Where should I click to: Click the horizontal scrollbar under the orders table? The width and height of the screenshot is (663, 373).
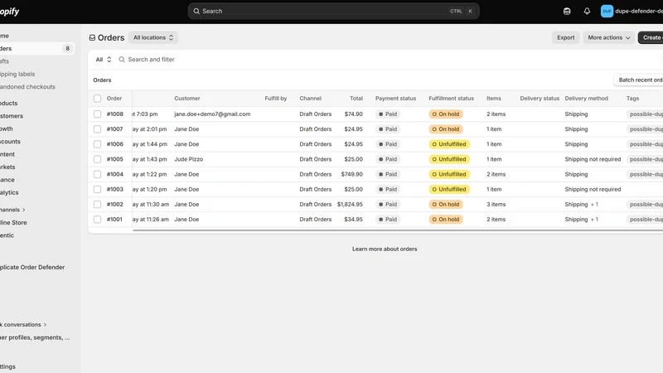point(398,230)
